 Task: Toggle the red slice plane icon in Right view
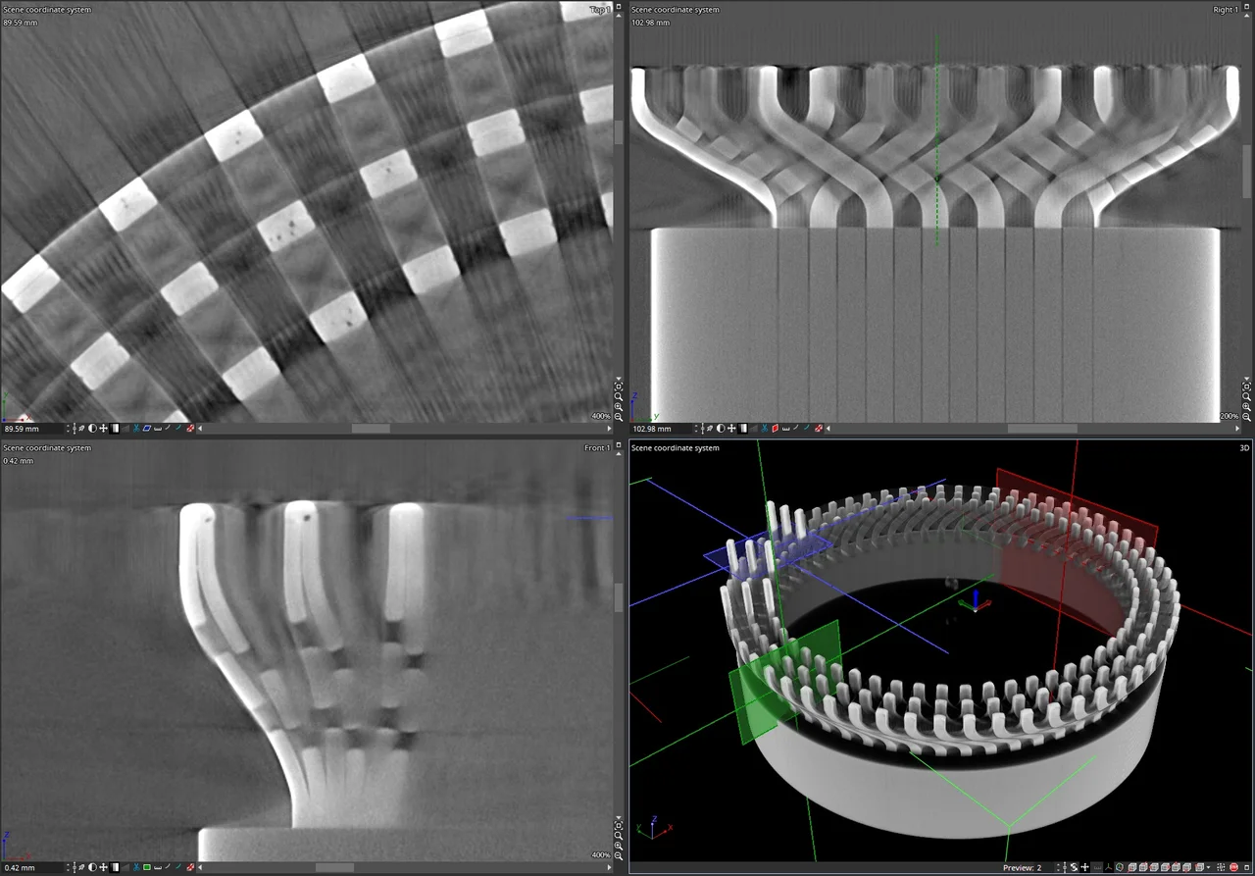tap(775, 429)
